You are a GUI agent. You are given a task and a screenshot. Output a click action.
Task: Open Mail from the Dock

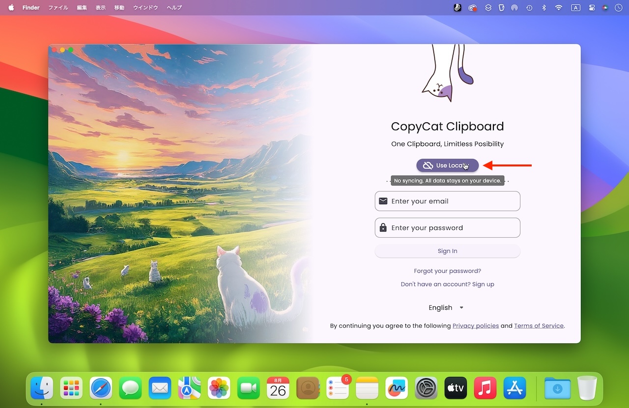coord(160,388)
